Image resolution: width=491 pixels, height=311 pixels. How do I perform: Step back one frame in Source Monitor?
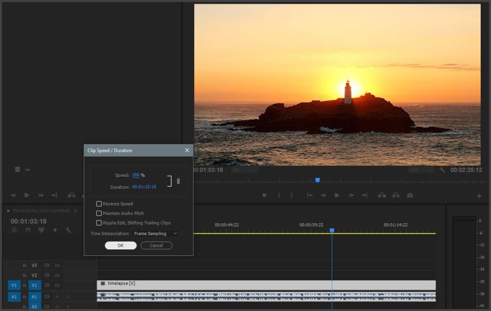(13, 195)
